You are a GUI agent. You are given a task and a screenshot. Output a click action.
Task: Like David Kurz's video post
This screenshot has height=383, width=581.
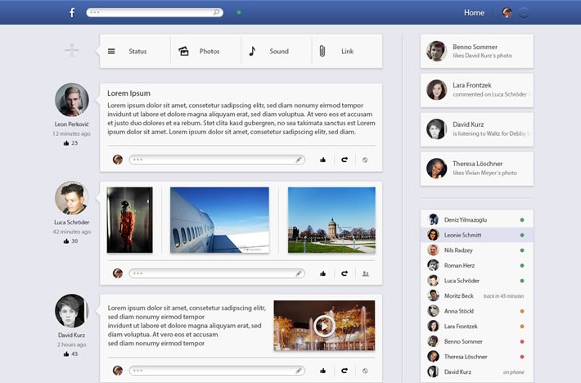tap(322, 371)
